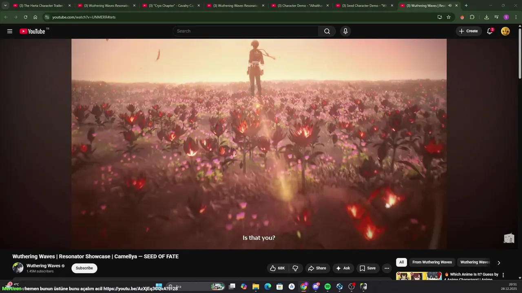Click the Share button
The width and height of the screenshot is (522, 293).
tap(317, 268)
